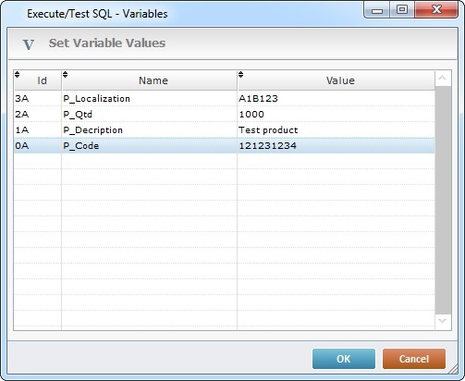
Task: Edit the 121231234 value of P_Code
Action: 337,146
